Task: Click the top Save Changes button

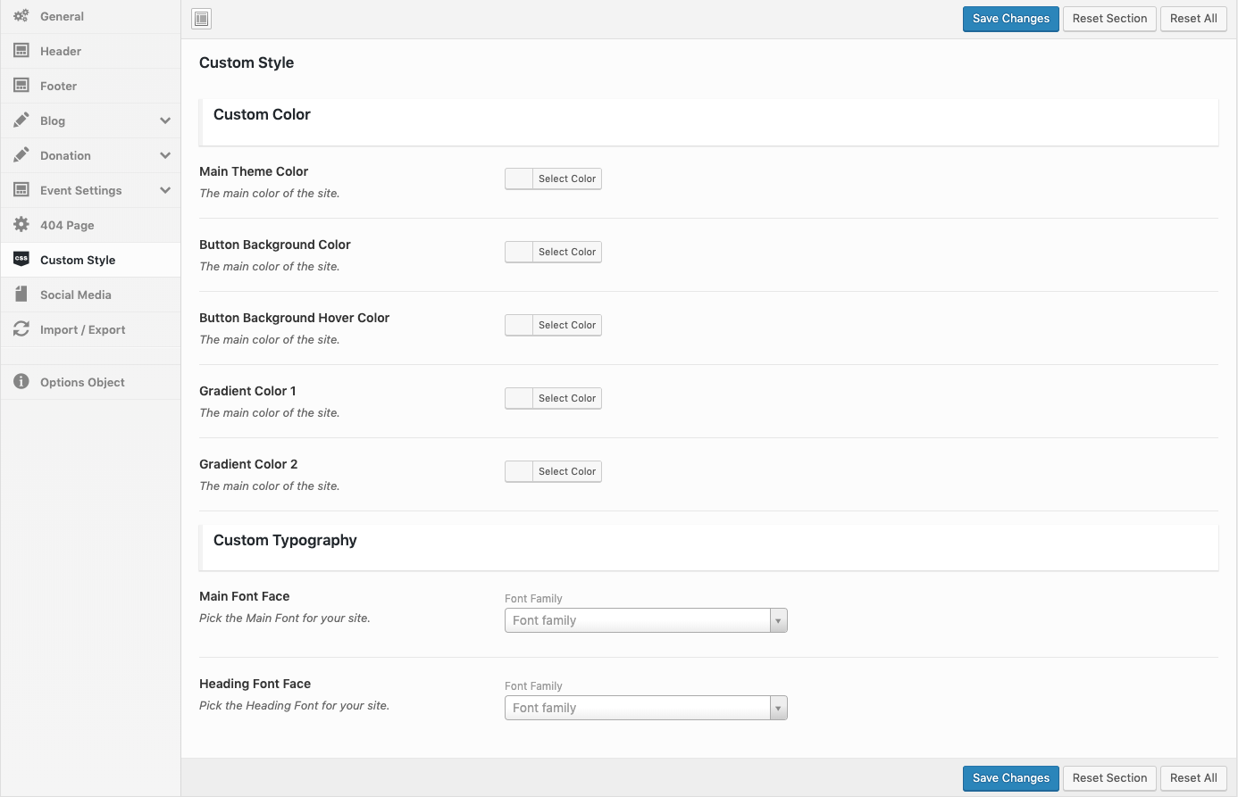Action: click(x=1011, y=19)
